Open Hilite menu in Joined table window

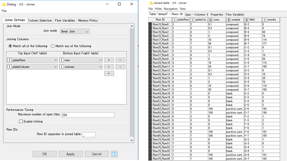(x=158, y=9)
